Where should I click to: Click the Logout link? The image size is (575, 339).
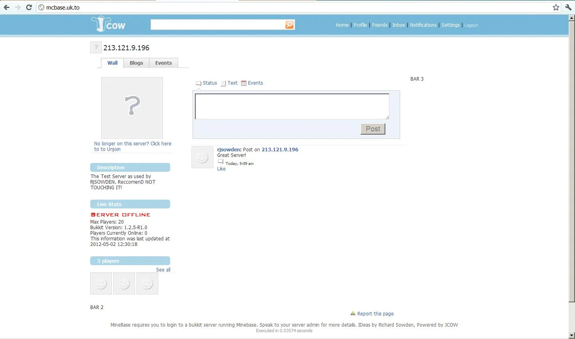click(471, 25)
